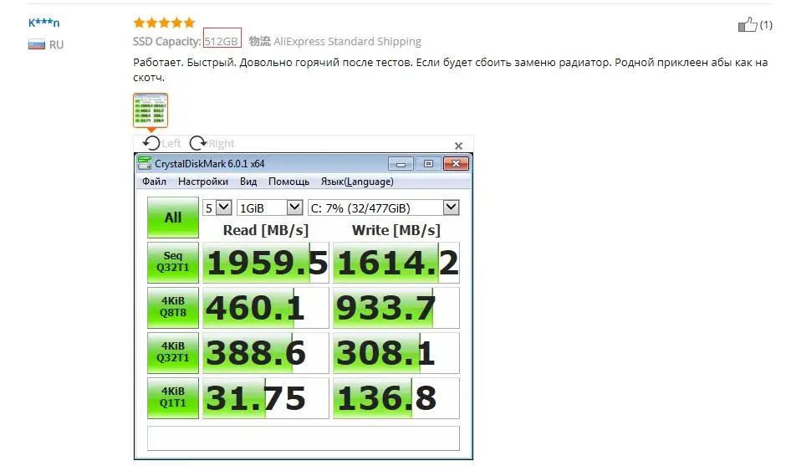Click the AliExpress Standard Shipping text
The width and height of the screenshot is (786, 466).
[x=347, y=41]
